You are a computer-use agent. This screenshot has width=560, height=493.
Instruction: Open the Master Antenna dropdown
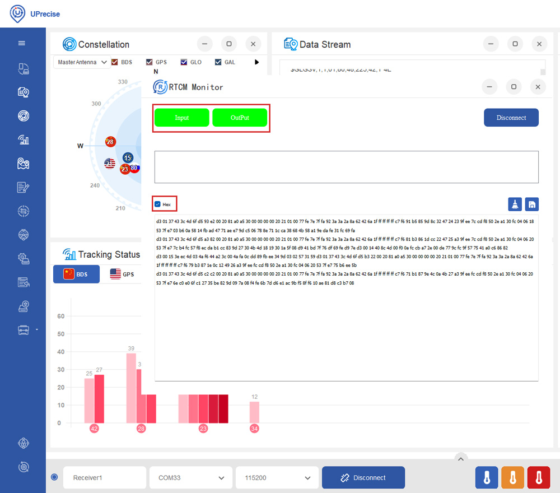[82, 62]
